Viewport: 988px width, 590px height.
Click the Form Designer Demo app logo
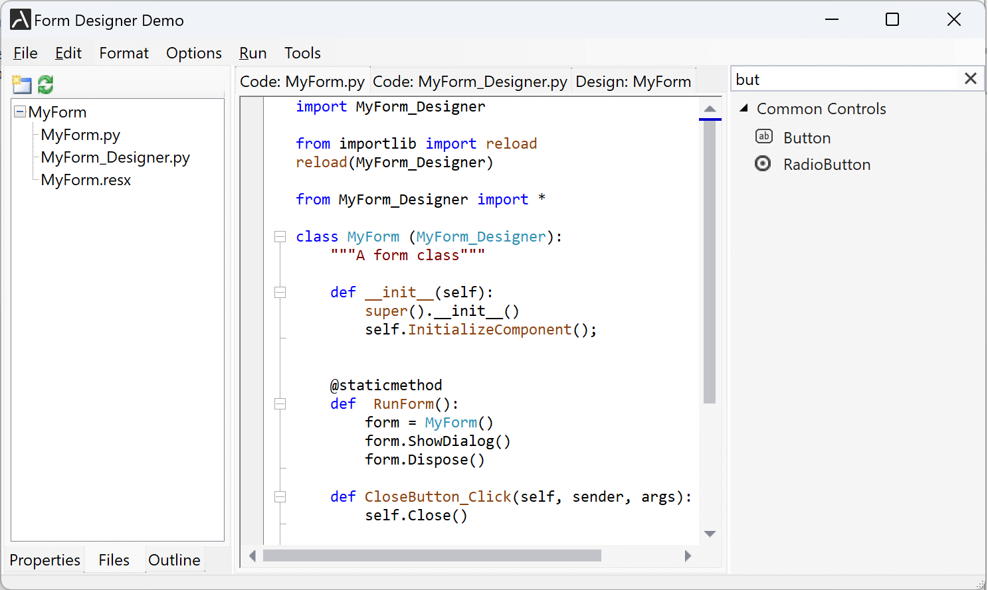[21, 20]
